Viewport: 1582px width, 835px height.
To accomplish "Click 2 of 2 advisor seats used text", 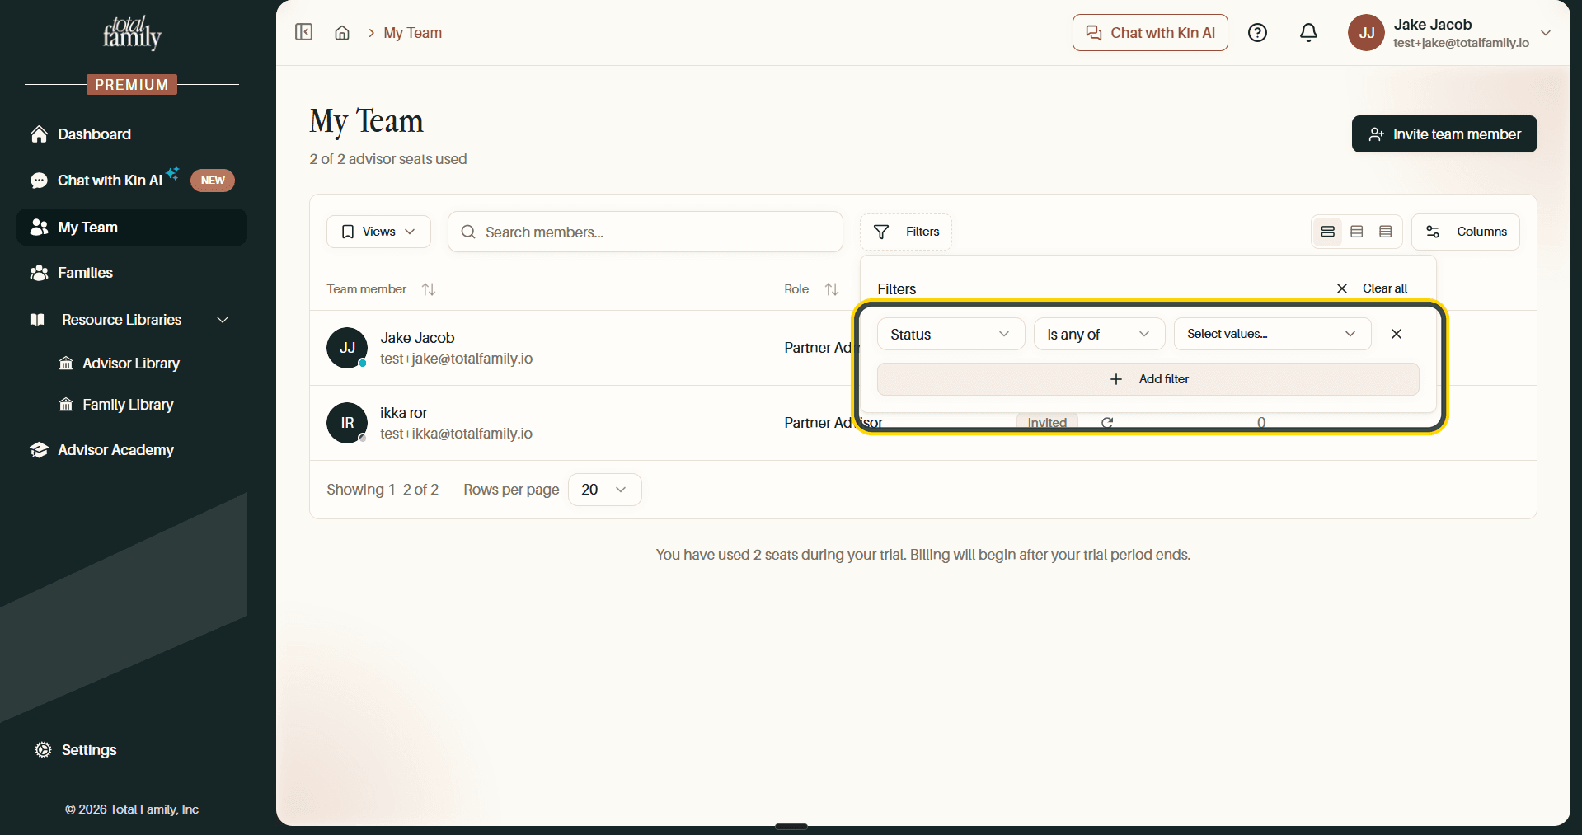I will pyautogui.click(x=388, y=159).
